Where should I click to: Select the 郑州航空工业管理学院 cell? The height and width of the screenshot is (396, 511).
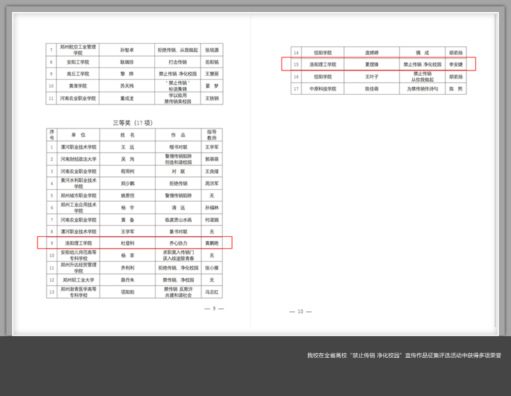tap(78, 50)
